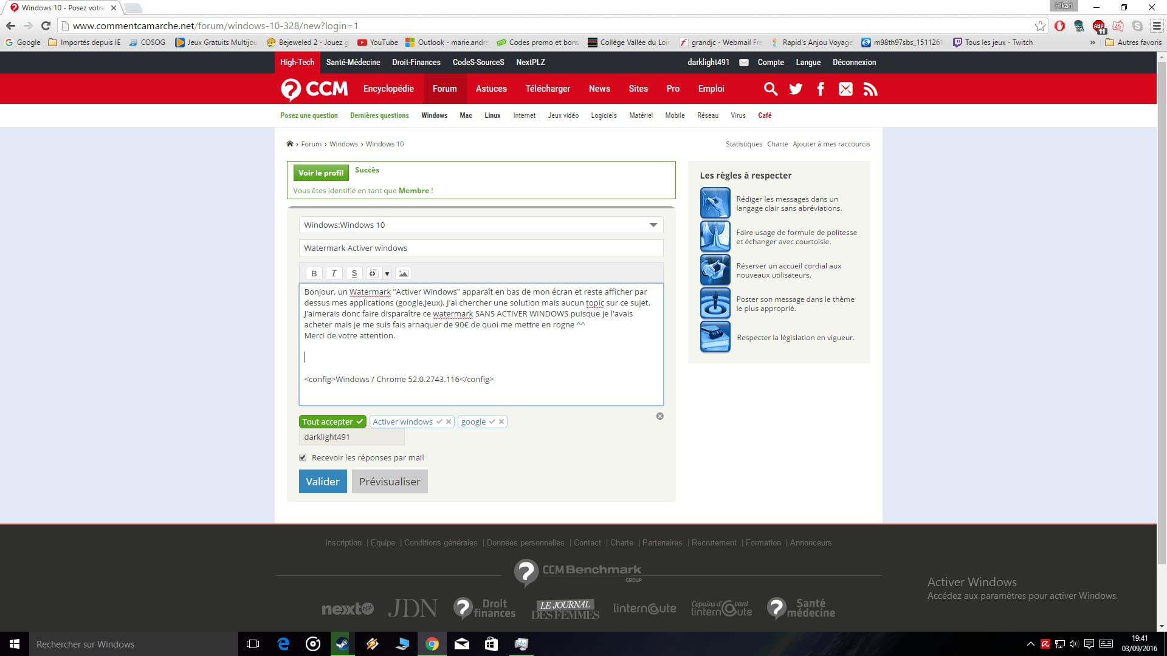Open Steam from the taskbar
Screen dimensions: 1167x656
pyautogui.click(x=342, y=644)
